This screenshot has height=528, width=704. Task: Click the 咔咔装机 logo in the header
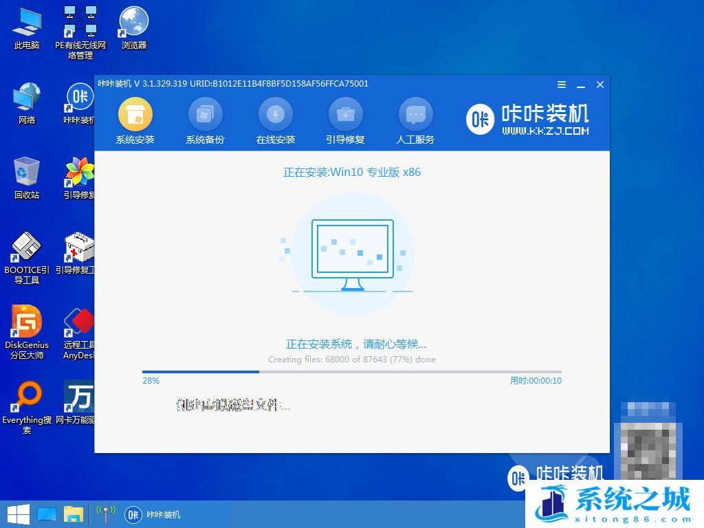pyautogui.click(x=527, y=120)
